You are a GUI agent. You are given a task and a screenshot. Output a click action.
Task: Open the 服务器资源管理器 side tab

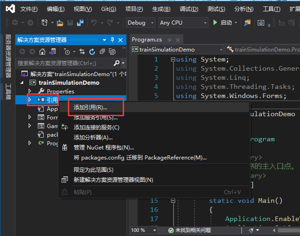coord(8,56)
